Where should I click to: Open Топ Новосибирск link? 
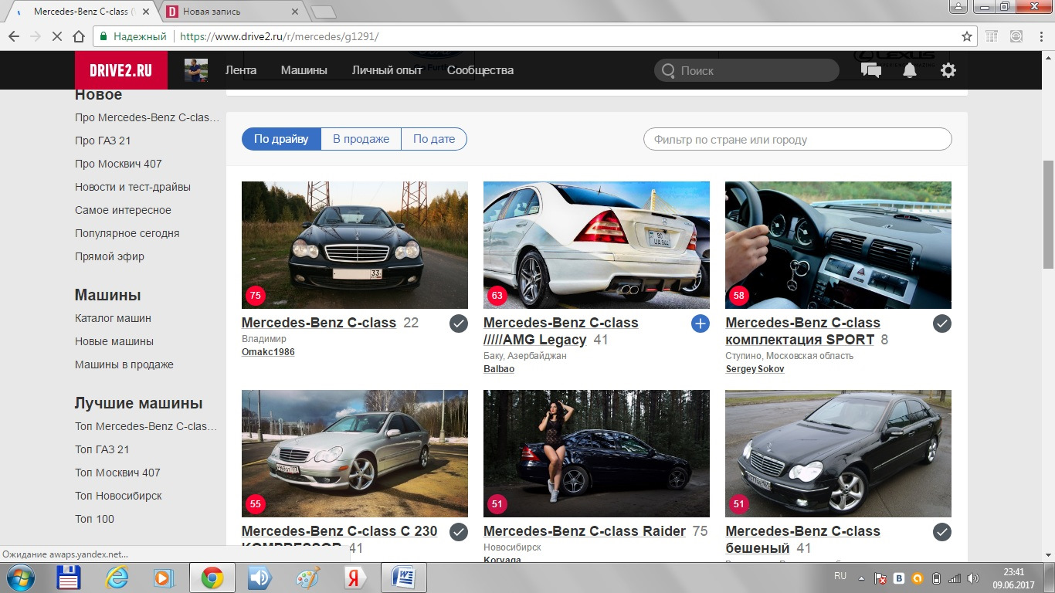tap(118, 496)
